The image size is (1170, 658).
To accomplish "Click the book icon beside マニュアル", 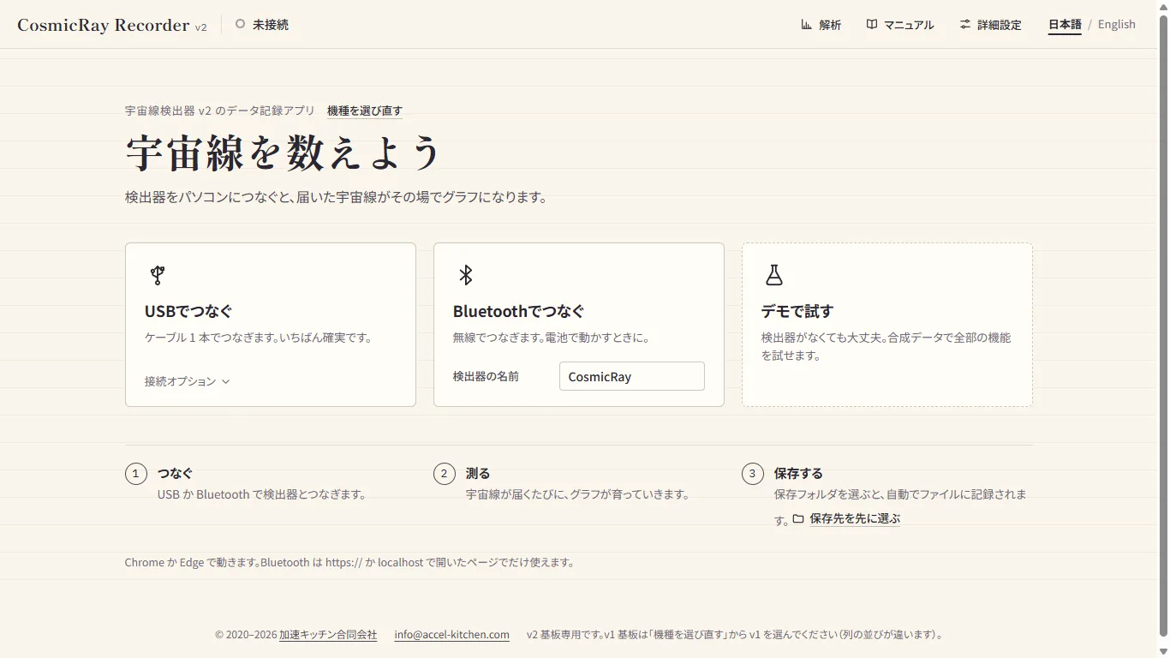I will click(x=872, y=24).
